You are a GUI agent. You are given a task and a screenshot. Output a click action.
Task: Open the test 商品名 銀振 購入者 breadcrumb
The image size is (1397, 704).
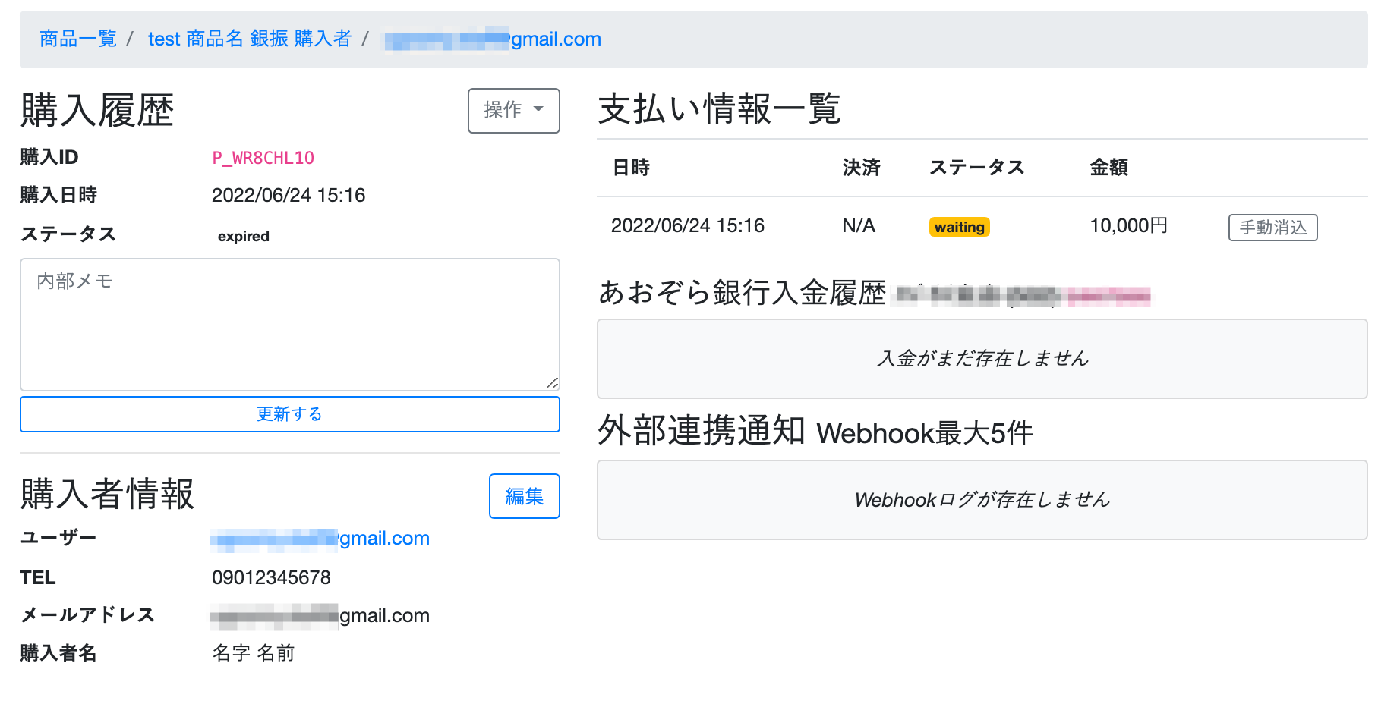249,39
